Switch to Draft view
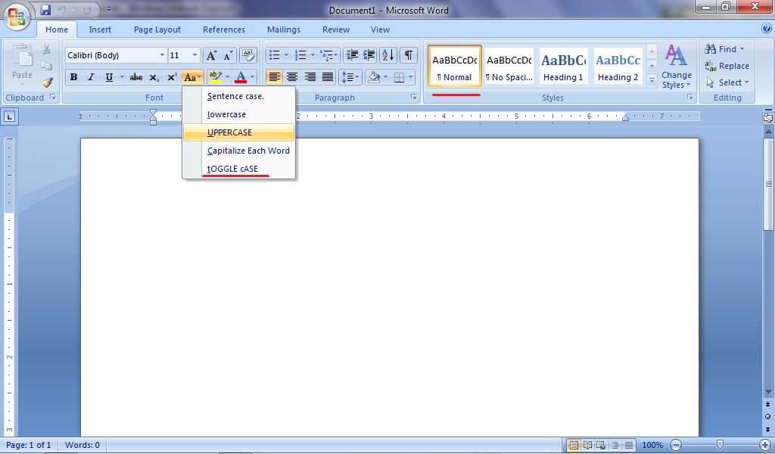 click(628, 445)
